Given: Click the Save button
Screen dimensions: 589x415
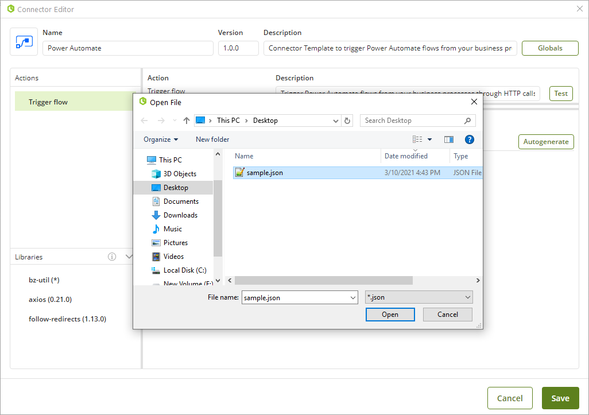Looking at the screenshot, I should click(x=560, y=398).
